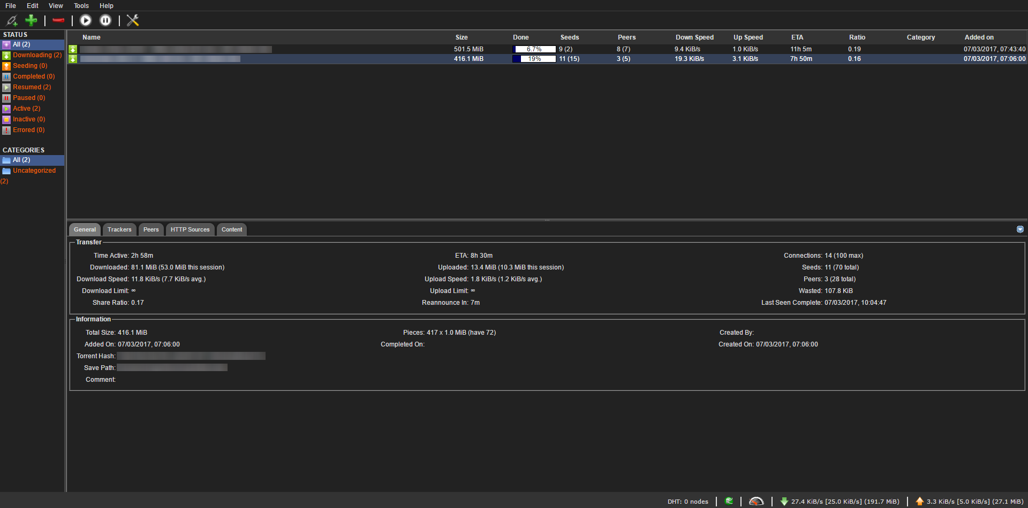
Task: Sort torrents by the Size column
Action: click(x=461, y=37)
